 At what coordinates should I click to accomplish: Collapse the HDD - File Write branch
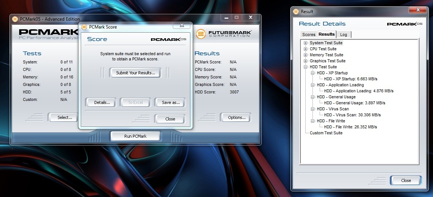312,121
